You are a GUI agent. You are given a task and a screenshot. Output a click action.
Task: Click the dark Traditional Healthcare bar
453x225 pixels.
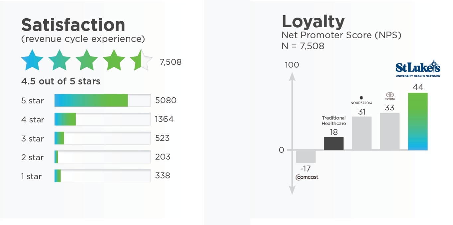pyautogui.click(x=334, y=143)
